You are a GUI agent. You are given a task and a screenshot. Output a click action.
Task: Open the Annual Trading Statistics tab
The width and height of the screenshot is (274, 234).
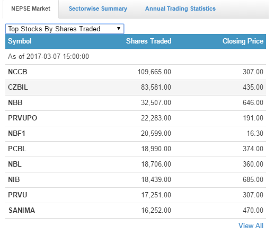coord(180,8)
